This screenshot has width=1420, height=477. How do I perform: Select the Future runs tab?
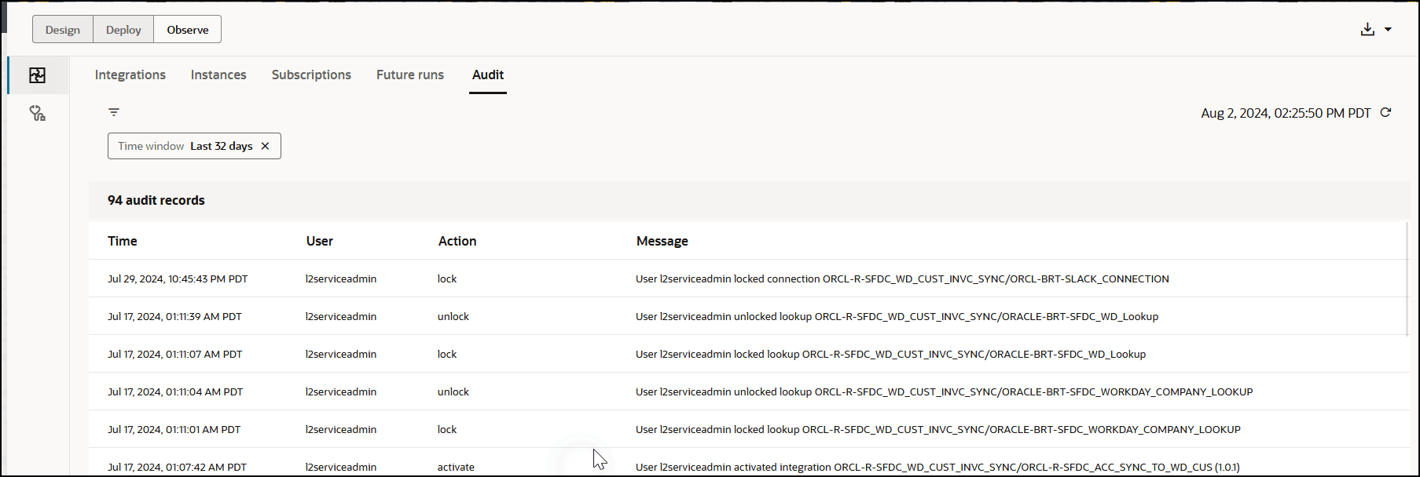[410, 75]
